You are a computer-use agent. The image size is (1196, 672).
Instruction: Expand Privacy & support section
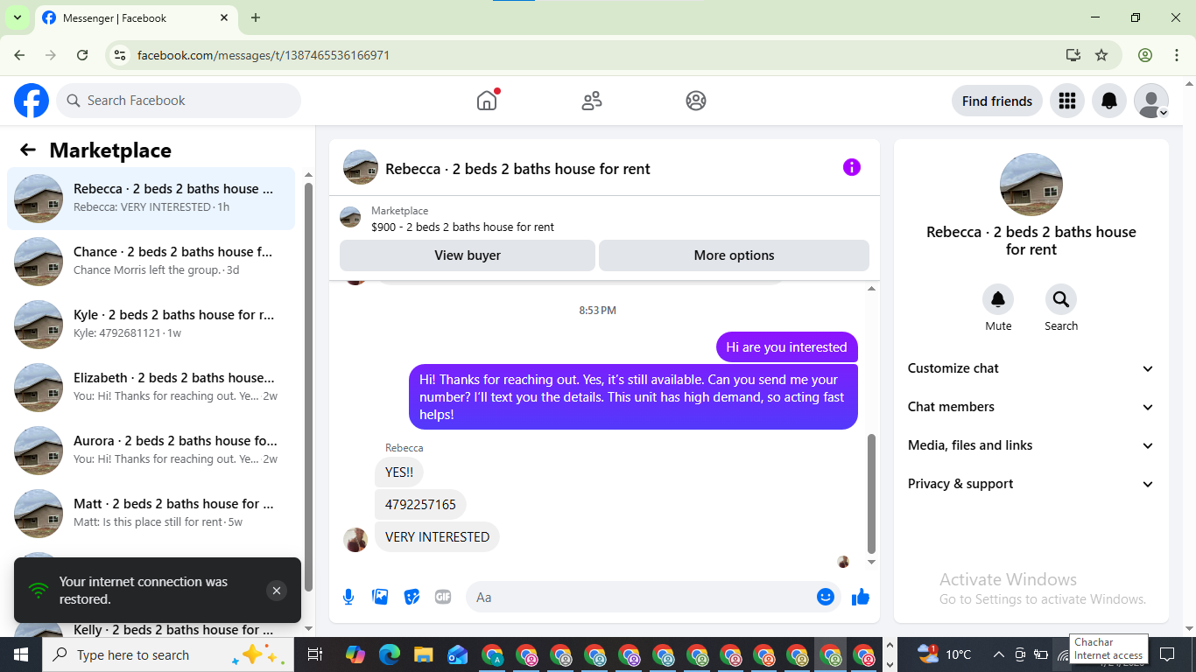[1031, 484]
